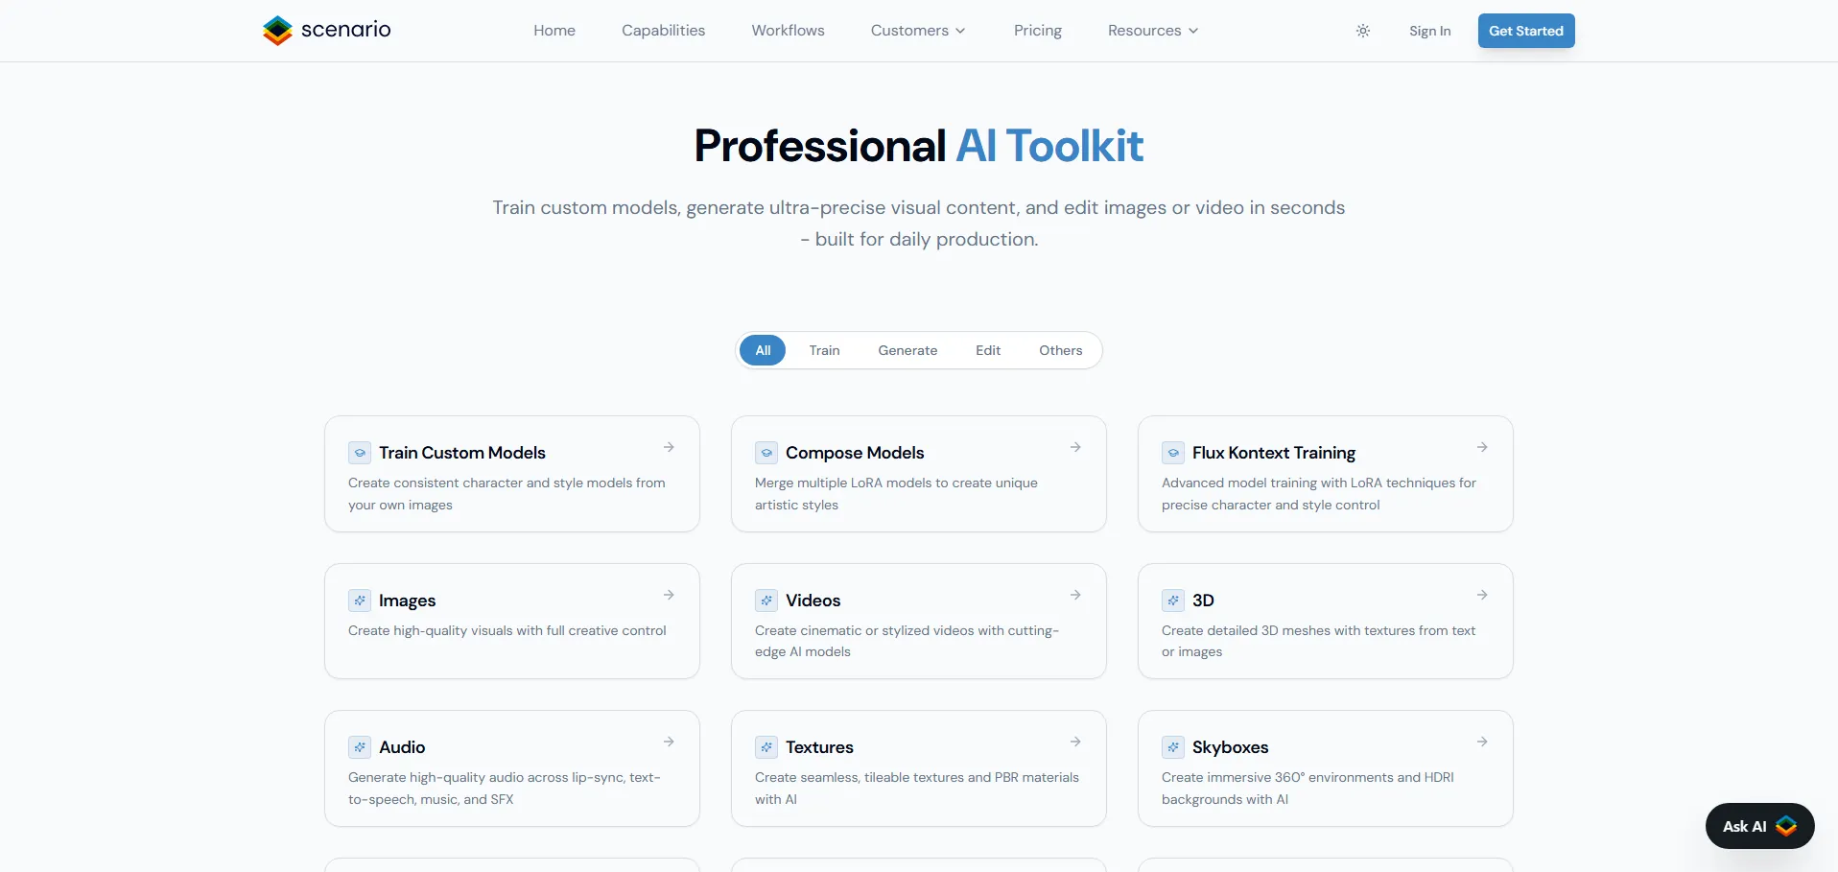Click the Train Custom Models card icon
Viewport: 1838px width, 872px height.
[x=360, y=453]
